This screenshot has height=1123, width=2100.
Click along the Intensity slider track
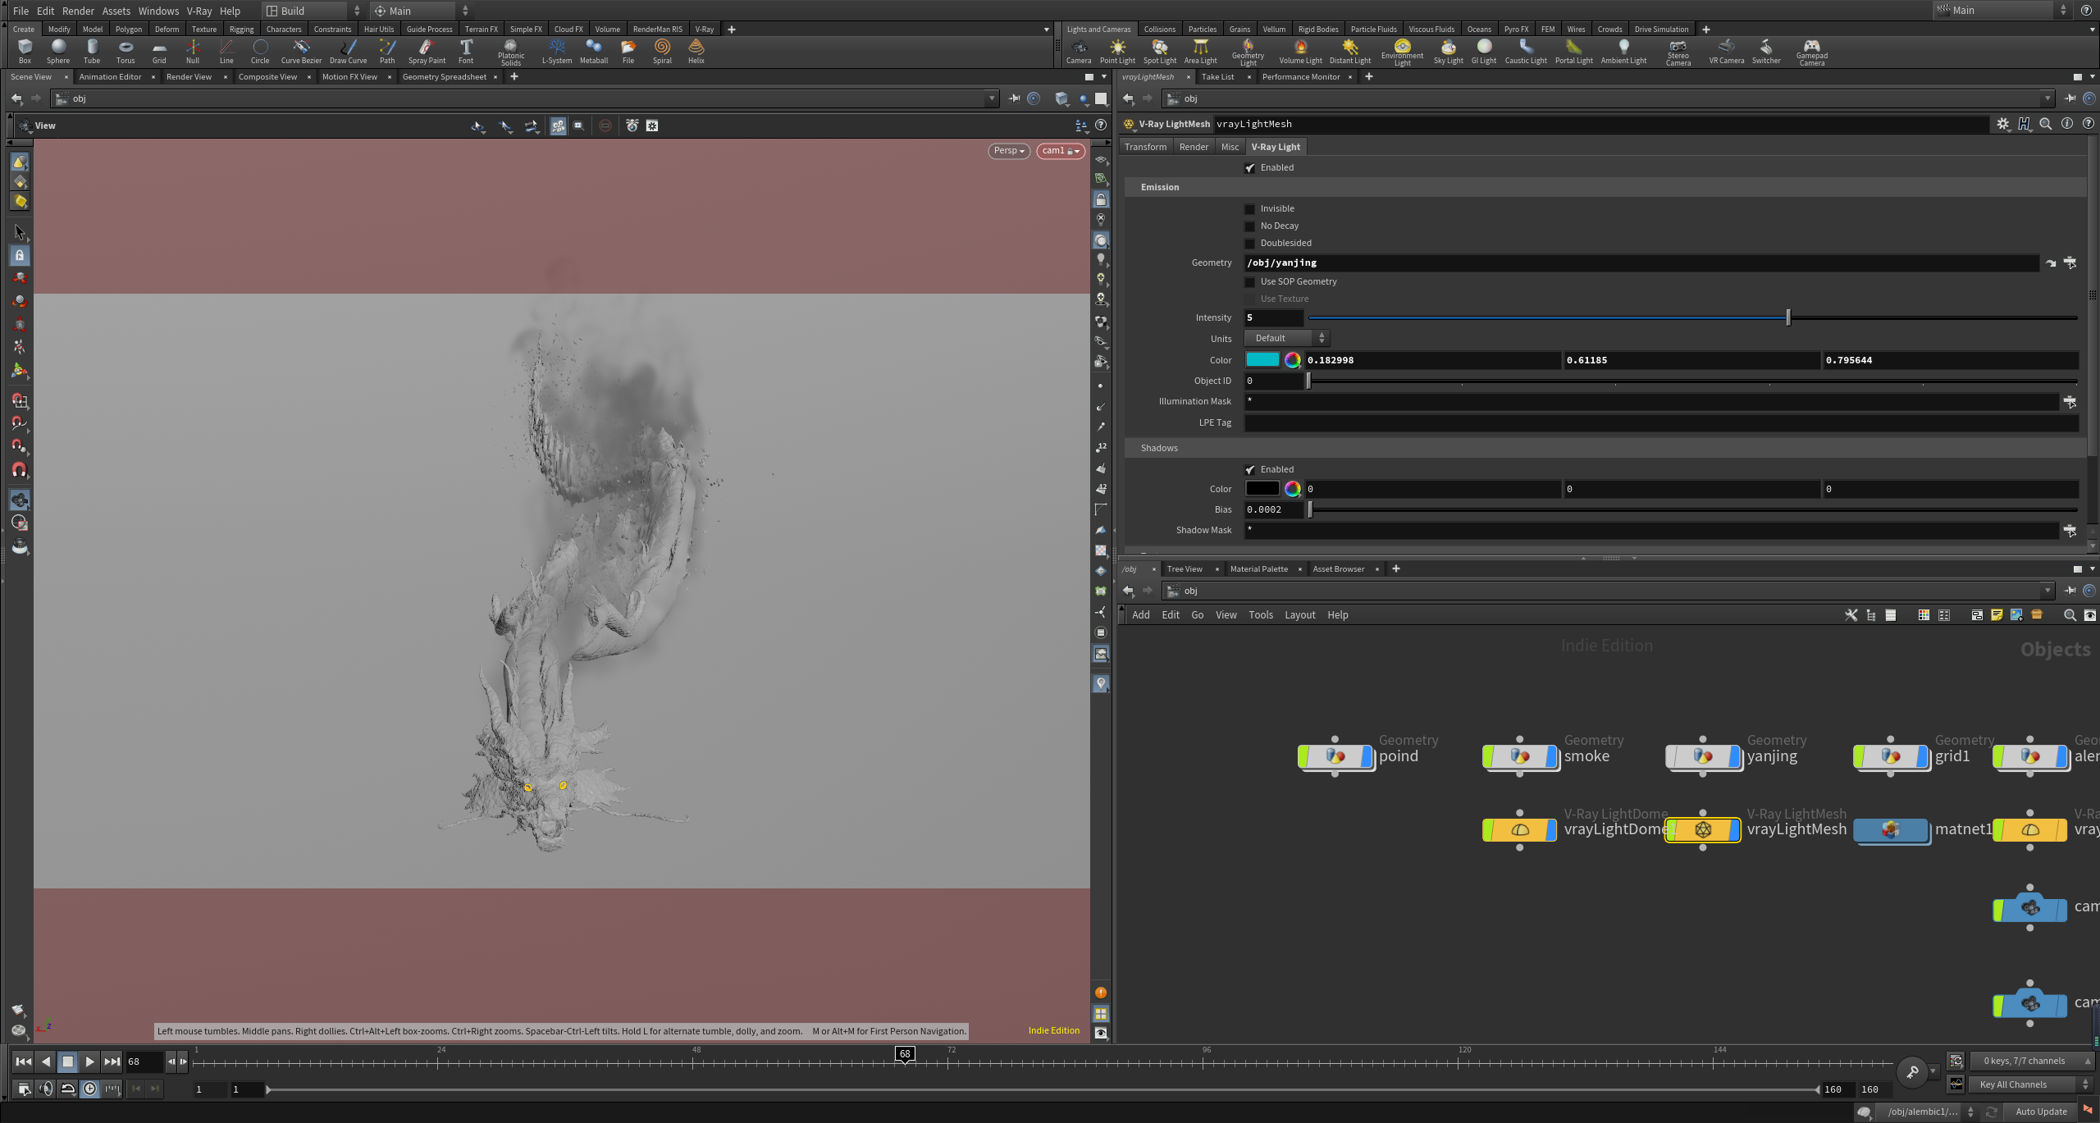tap(1559, 317)
